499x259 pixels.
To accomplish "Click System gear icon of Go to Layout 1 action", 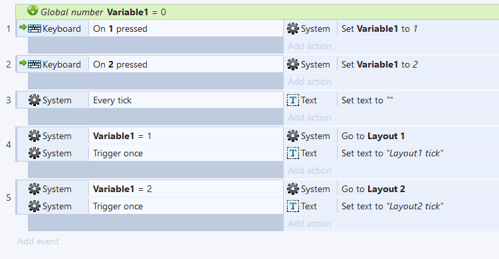I will pyautogui.click(x=293, y=136).
